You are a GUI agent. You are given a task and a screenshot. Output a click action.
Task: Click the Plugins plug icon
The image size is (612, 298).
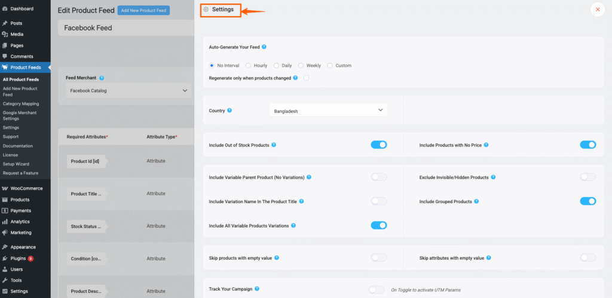5,258
